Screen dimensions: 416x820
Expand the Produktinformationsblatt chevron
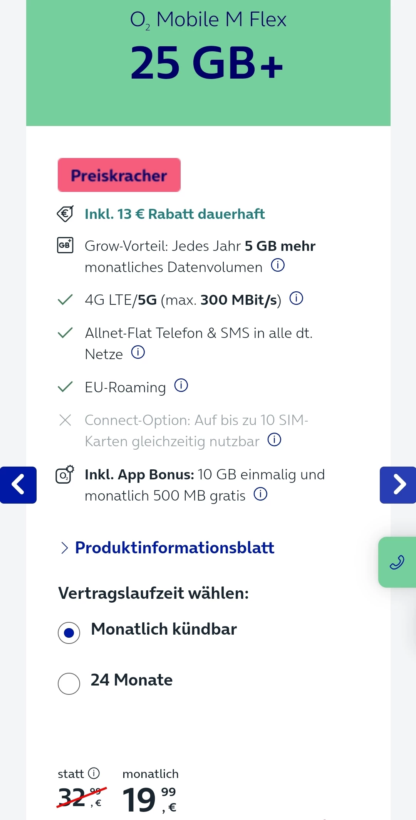(x=64, y=548)
